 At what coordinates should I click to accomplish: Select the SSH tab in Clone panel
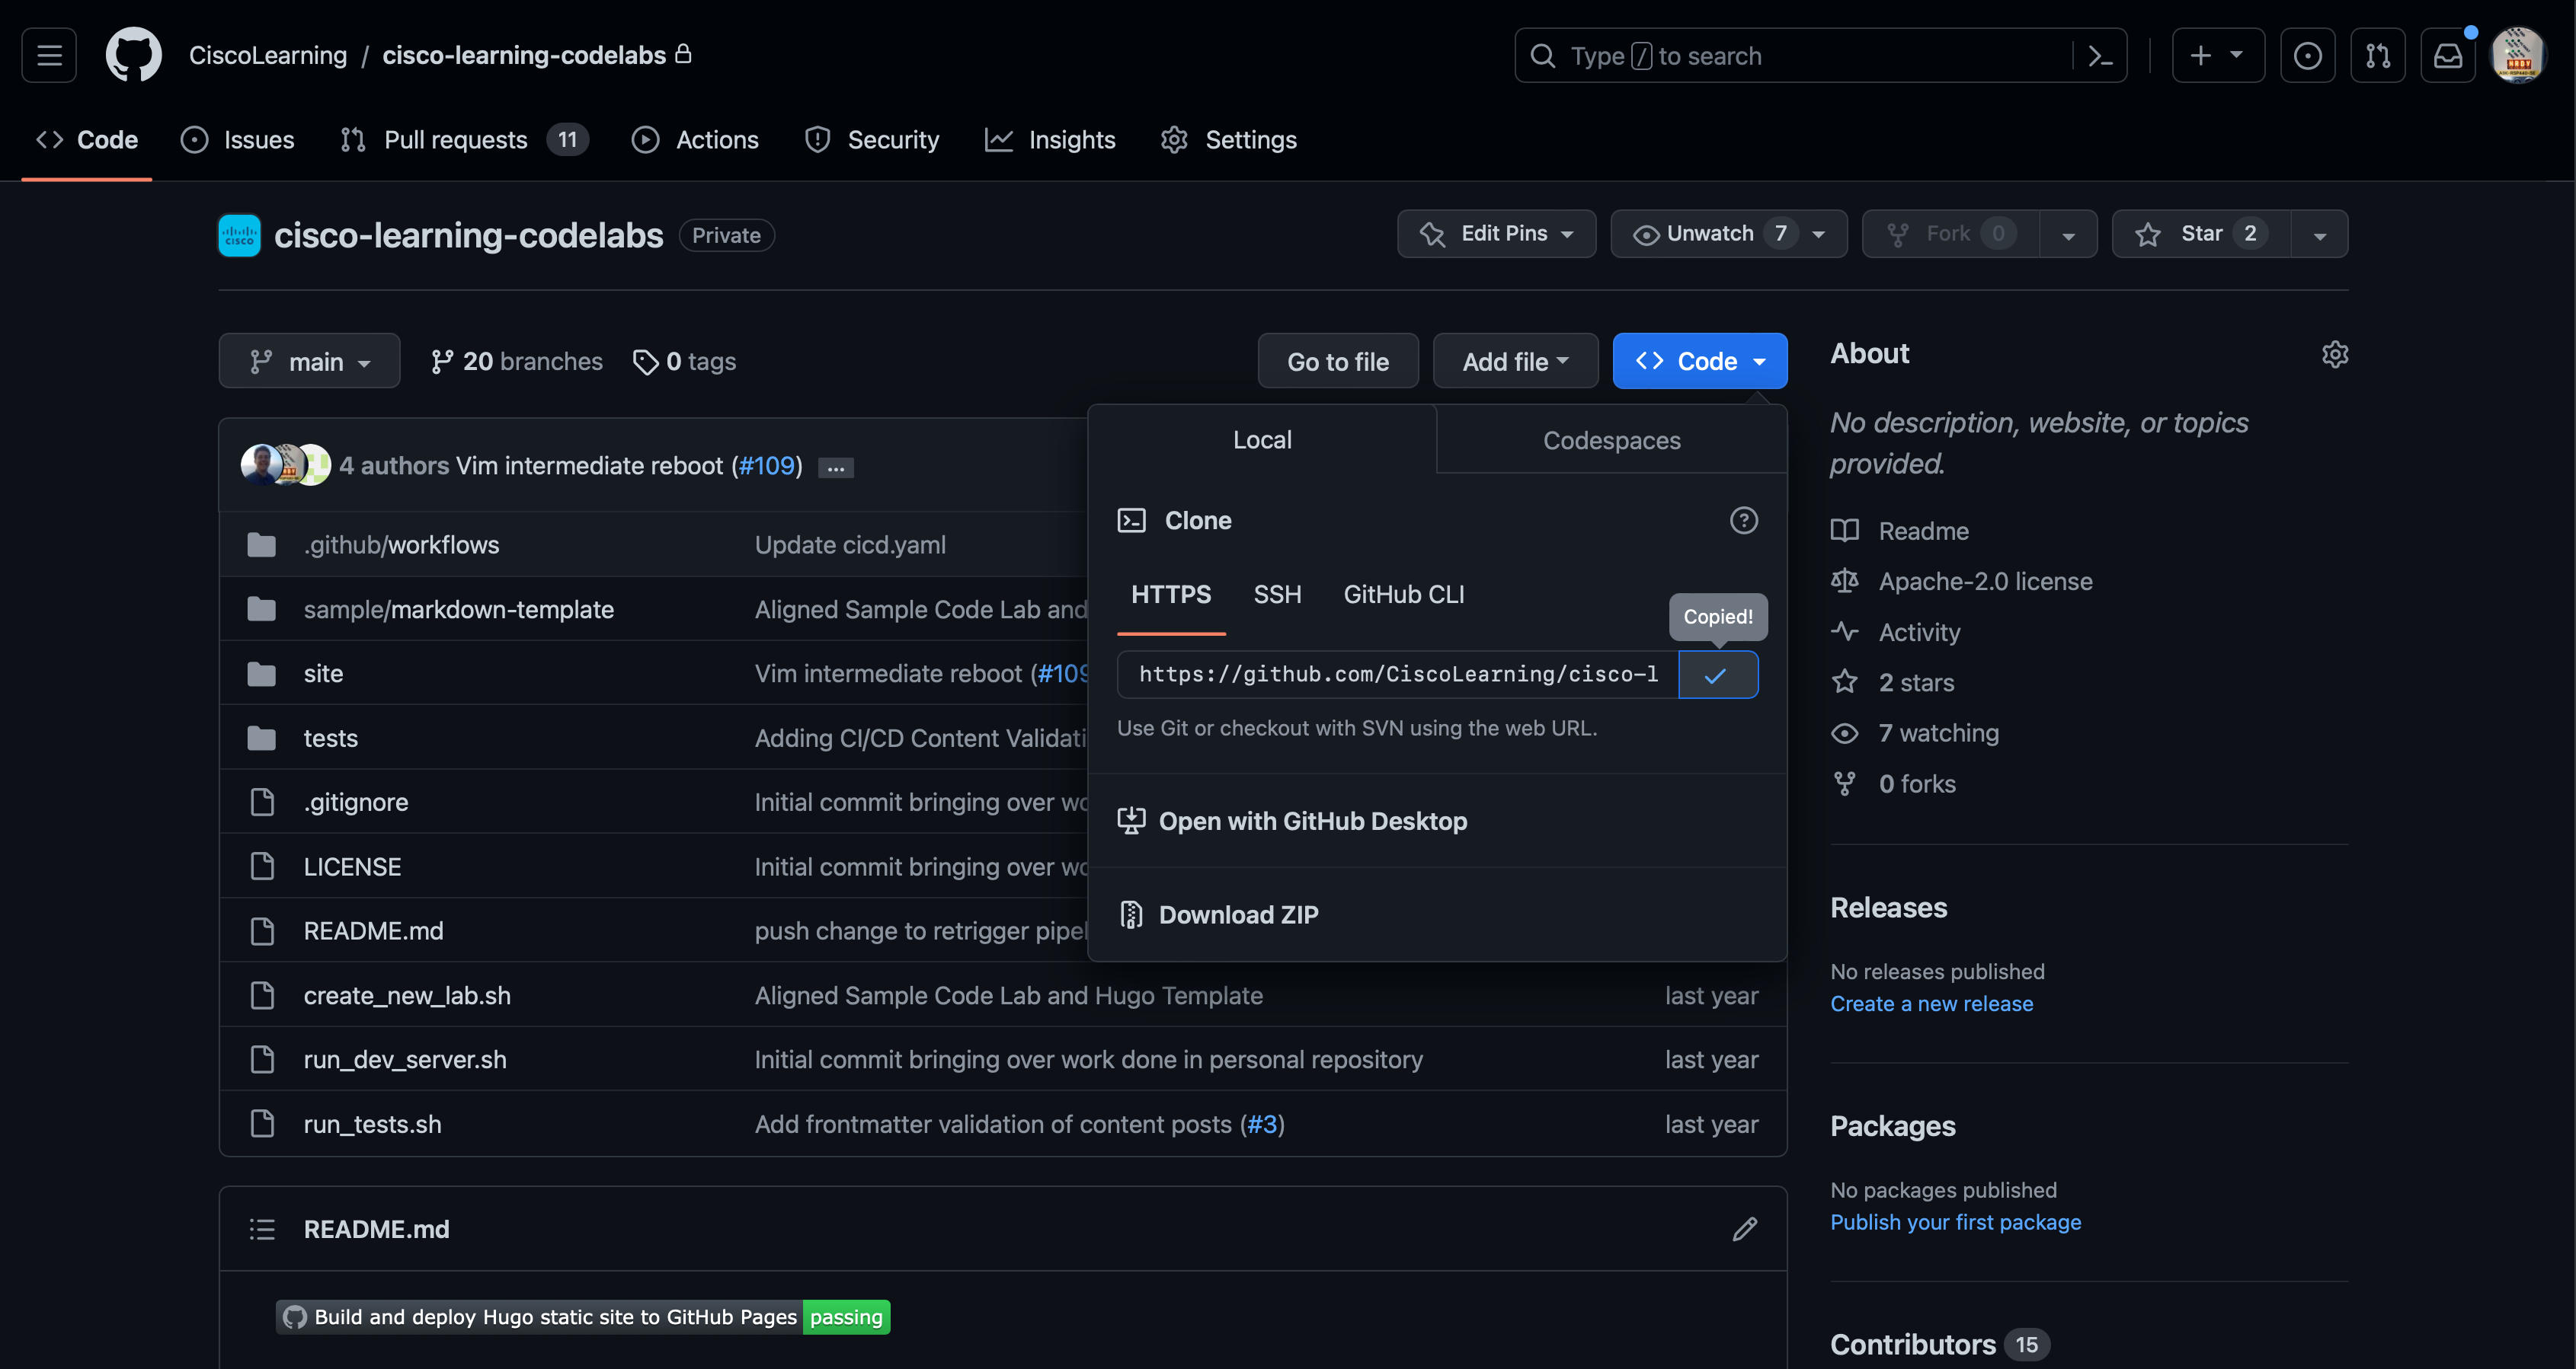click(1276, 594)
